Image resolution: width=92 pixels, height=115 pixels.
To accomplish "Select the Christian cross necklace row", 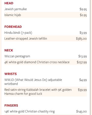I will tap(45, 62).
